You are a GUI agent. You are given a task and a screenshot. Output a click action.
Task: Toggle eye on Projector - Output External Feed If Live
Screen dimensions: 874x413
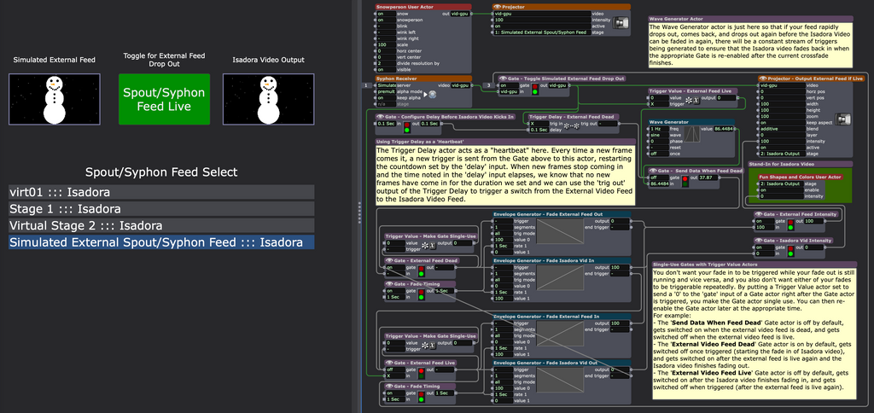coord(764,79)
